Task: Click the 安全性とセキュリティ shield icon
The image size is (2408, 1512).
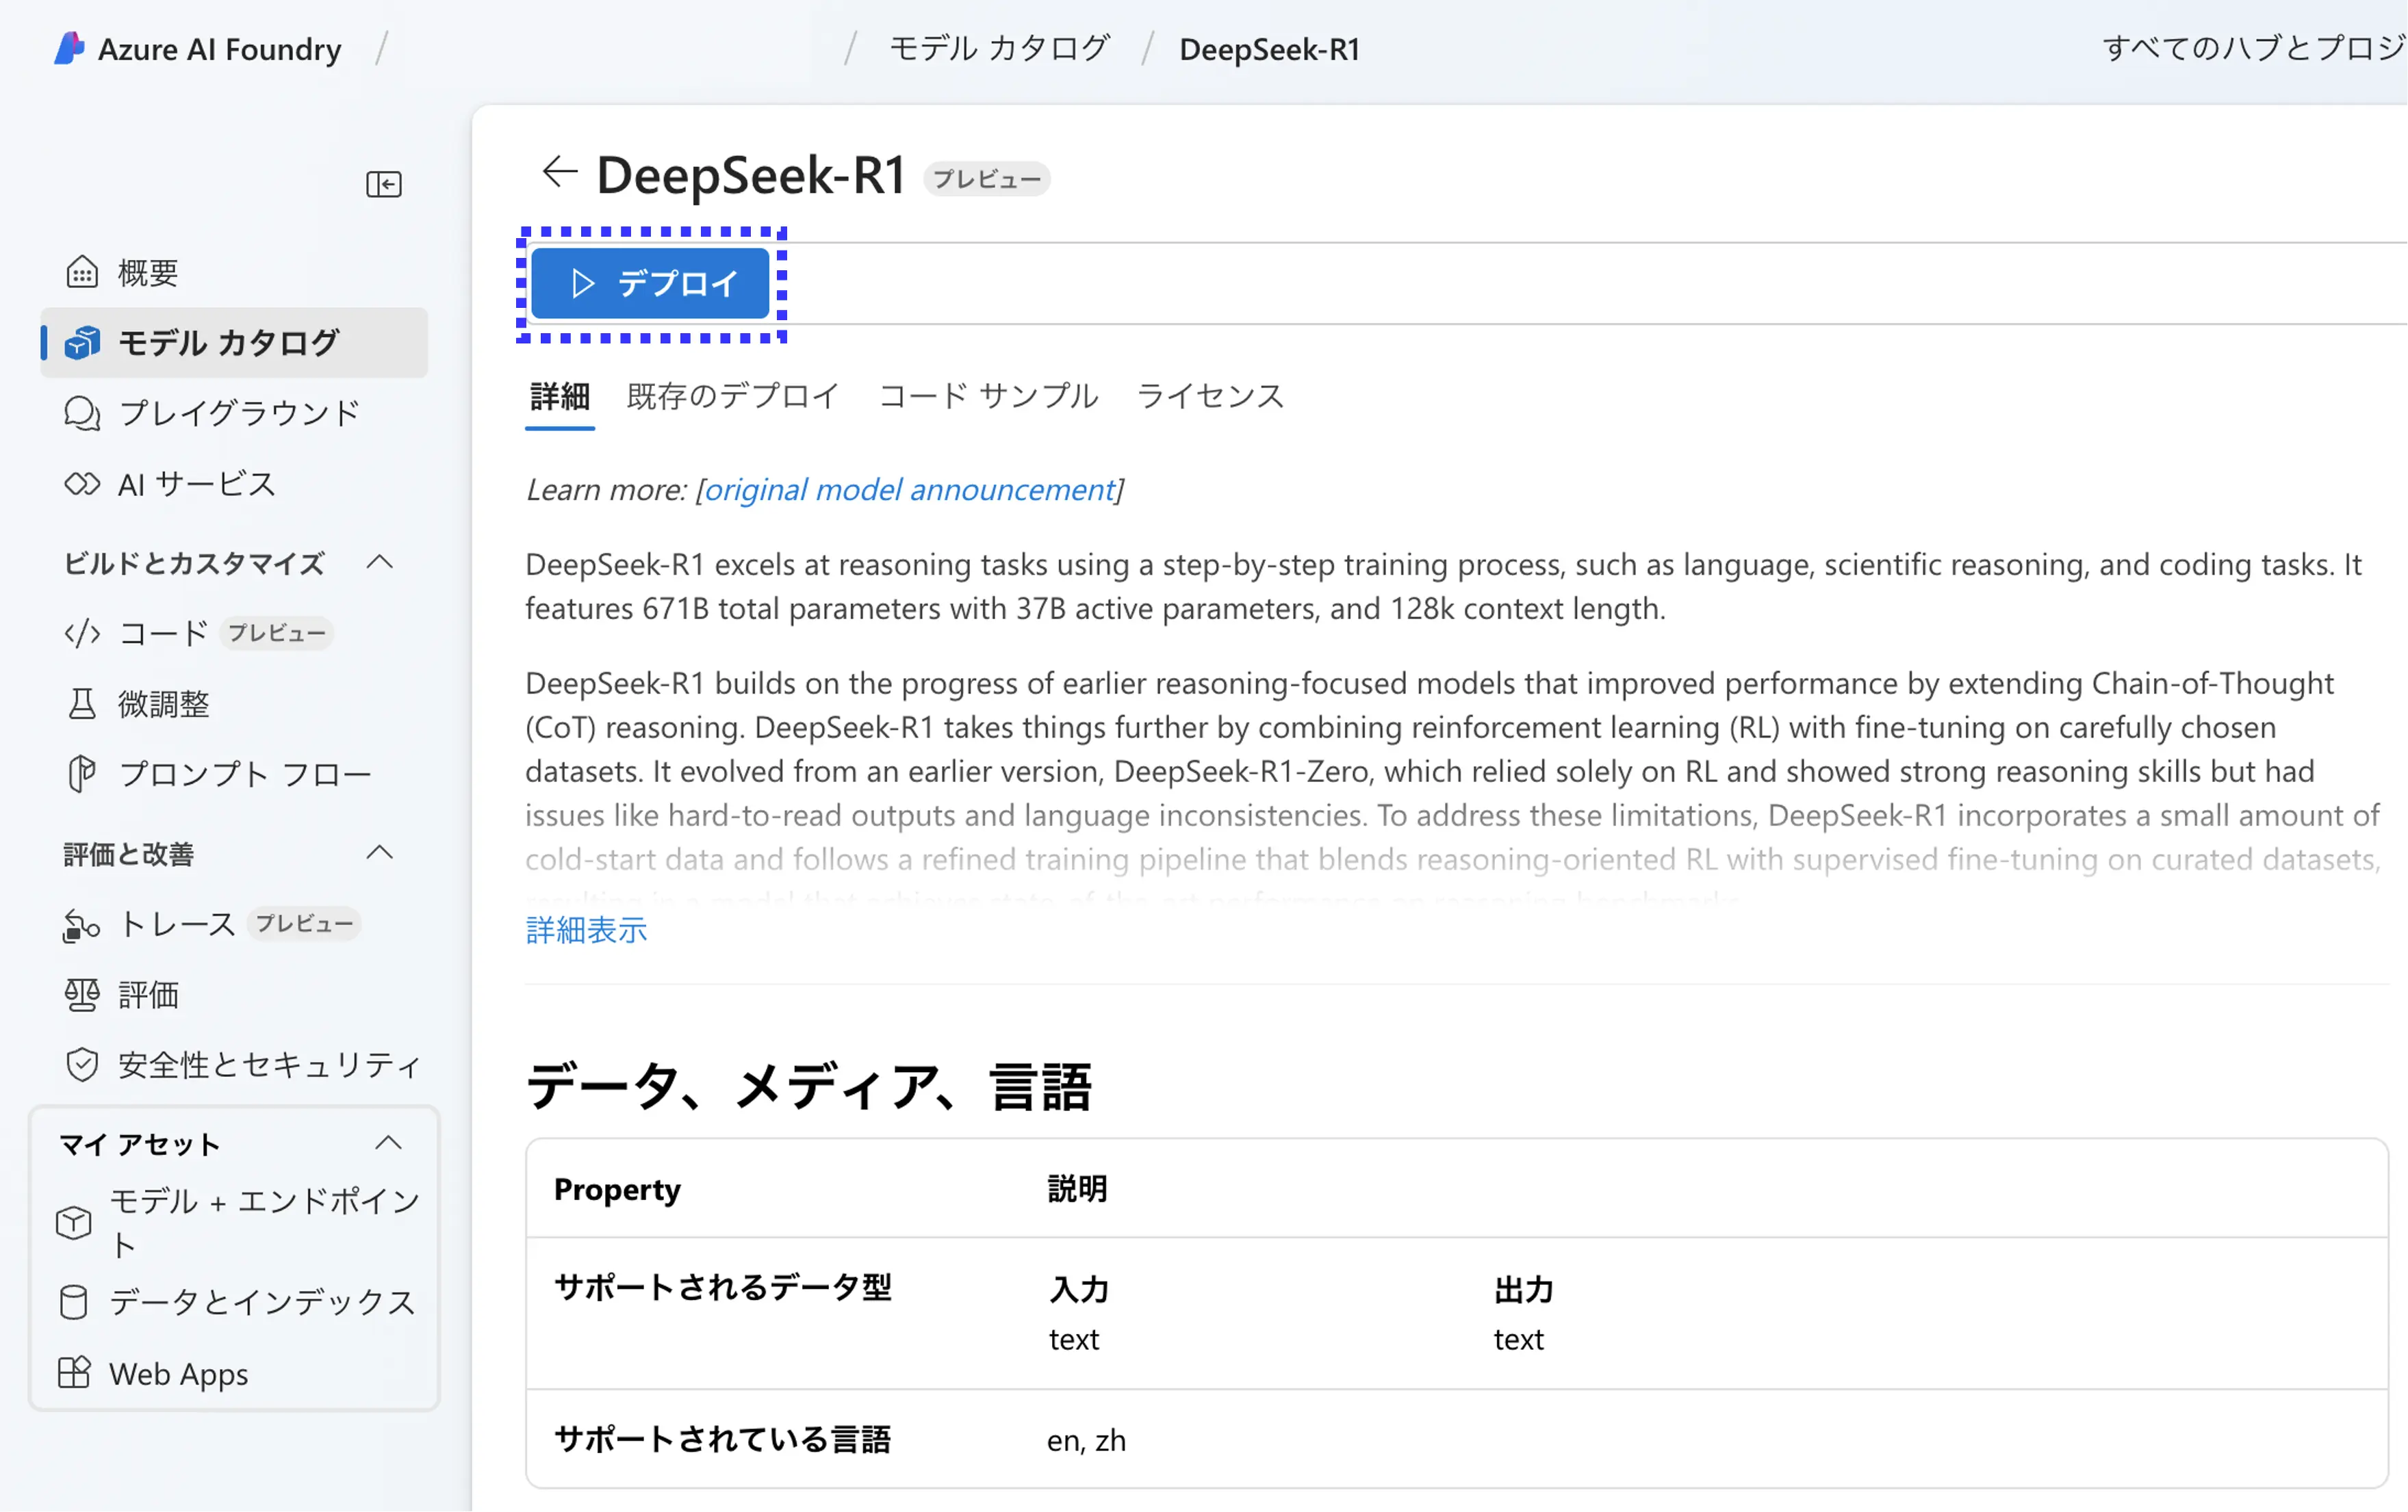Action: tap(82, 1065)
